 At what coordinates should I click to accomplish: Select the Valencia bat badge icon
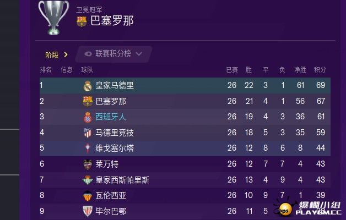tap(88, 196)
